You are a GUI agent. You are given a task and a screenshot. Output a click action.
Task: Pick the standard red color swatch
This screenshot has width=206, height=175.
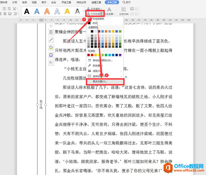[92, 55]
